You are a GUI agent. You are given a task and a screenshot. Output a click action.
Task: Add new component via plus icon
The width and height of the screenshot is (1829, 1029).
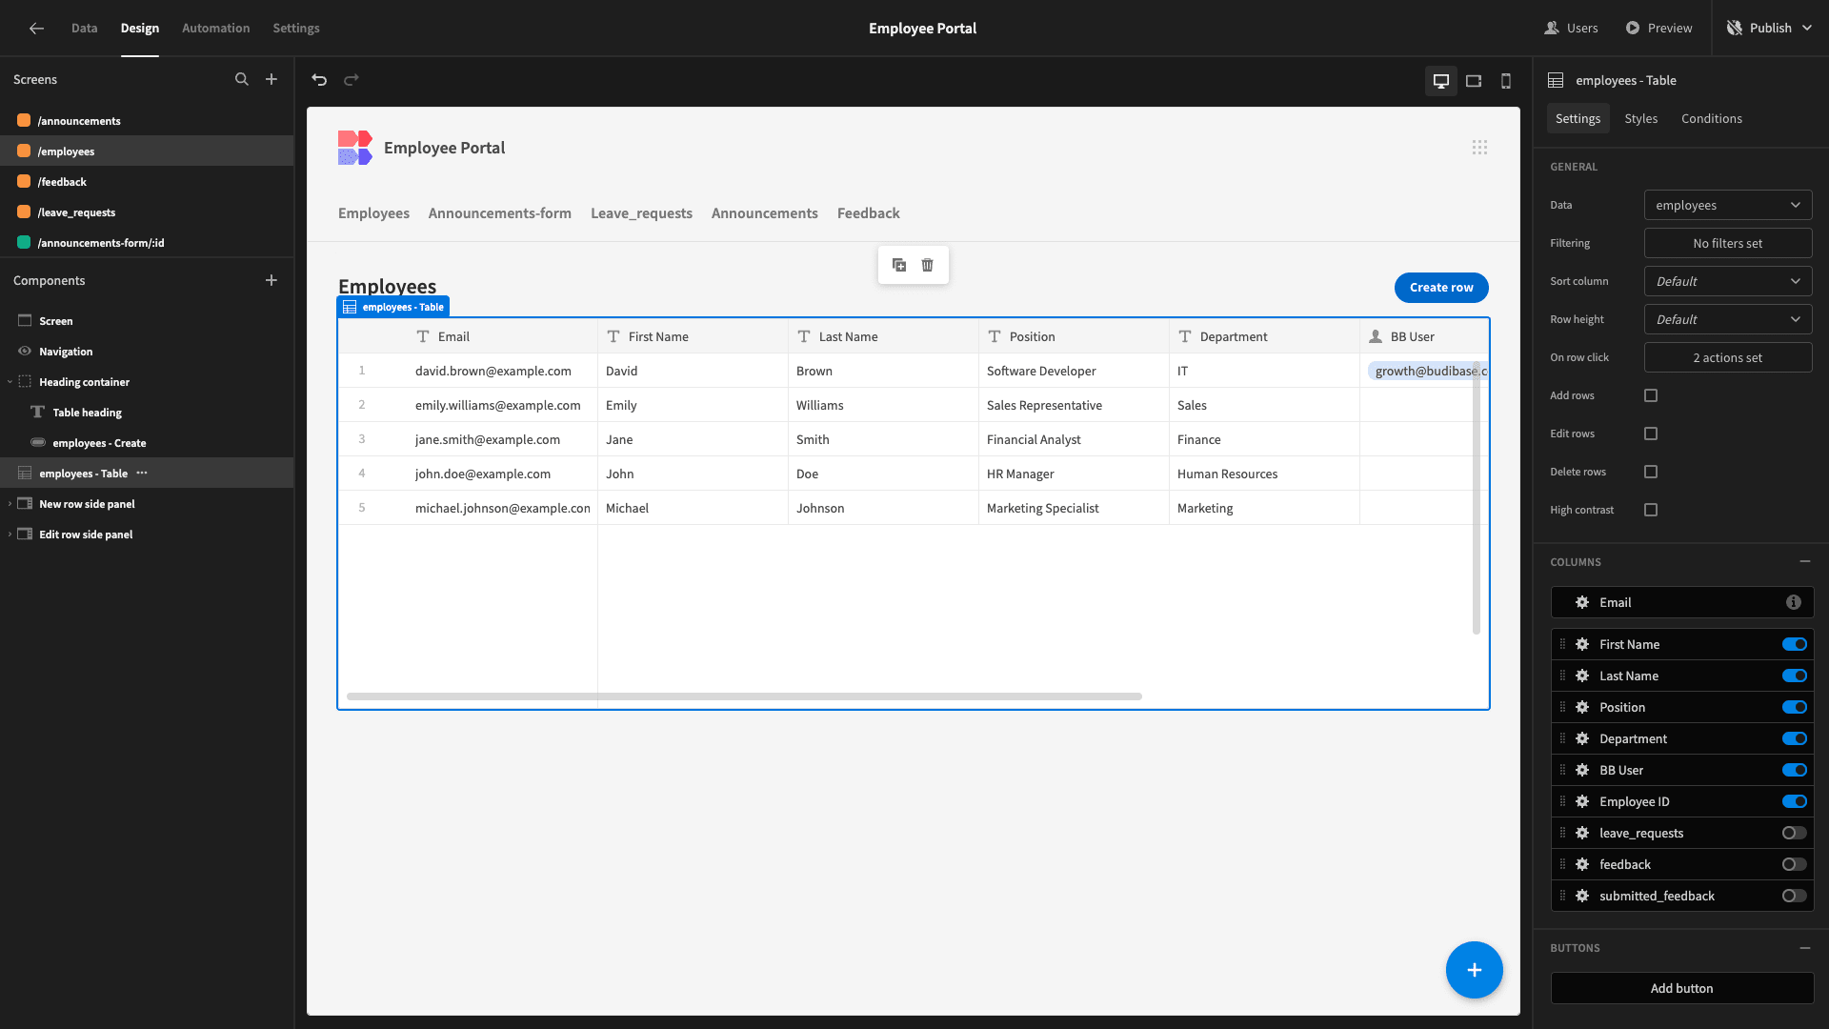(271, 280)
